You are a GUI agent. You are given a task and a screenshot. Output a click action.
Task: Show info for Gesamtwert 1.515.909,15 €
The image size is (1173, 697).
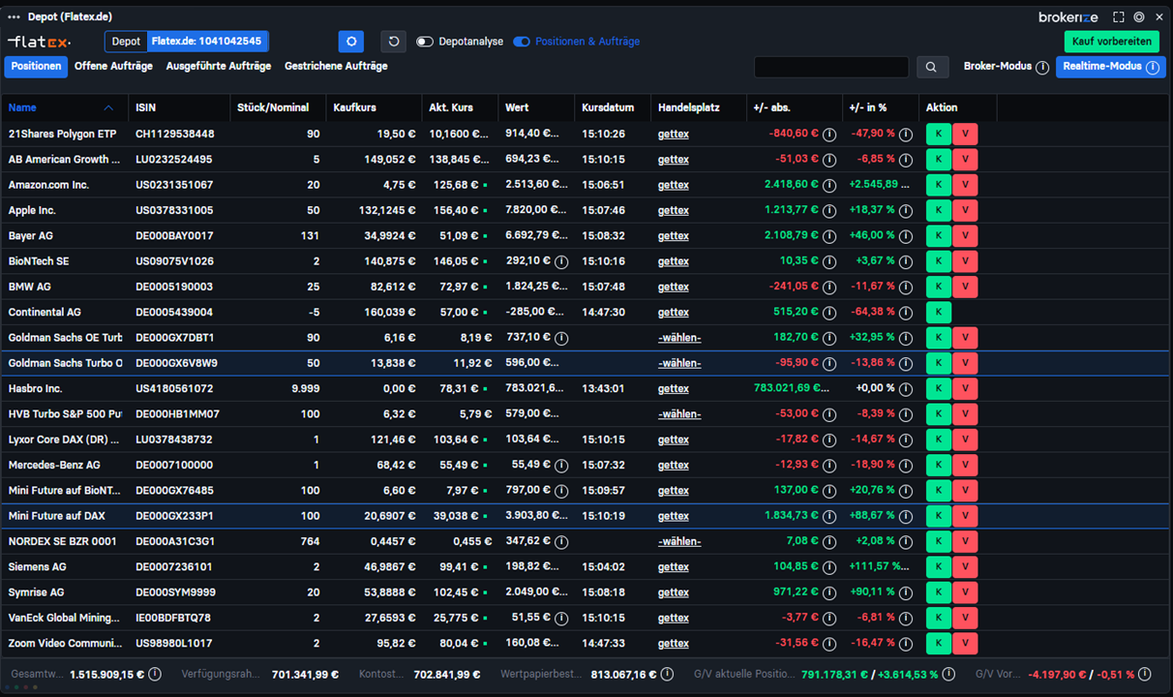tap(155, 674)
